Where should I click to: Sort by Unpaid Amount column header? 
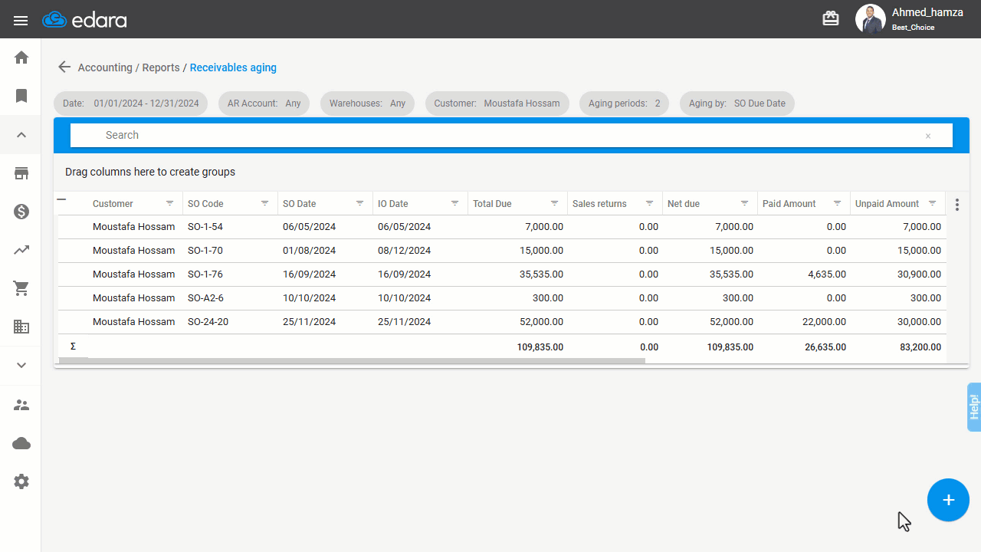click(887, 204)
